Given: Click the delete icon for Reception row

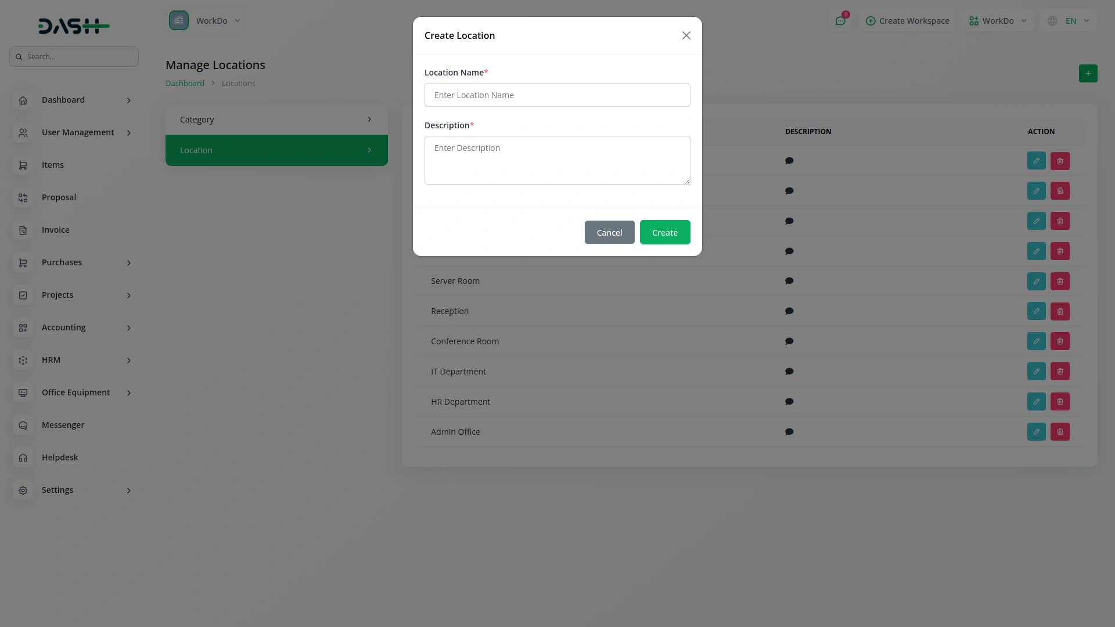Looking at the screenshot, I should click(1060, 311).
